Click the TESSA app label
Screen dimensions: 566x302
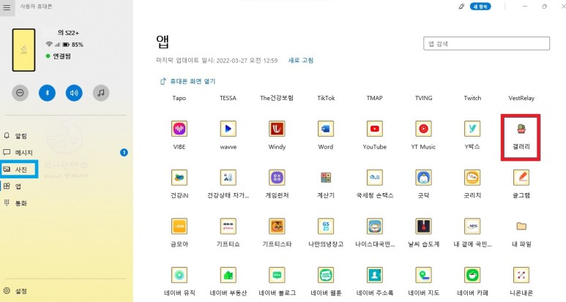click(x=228, y=98)
